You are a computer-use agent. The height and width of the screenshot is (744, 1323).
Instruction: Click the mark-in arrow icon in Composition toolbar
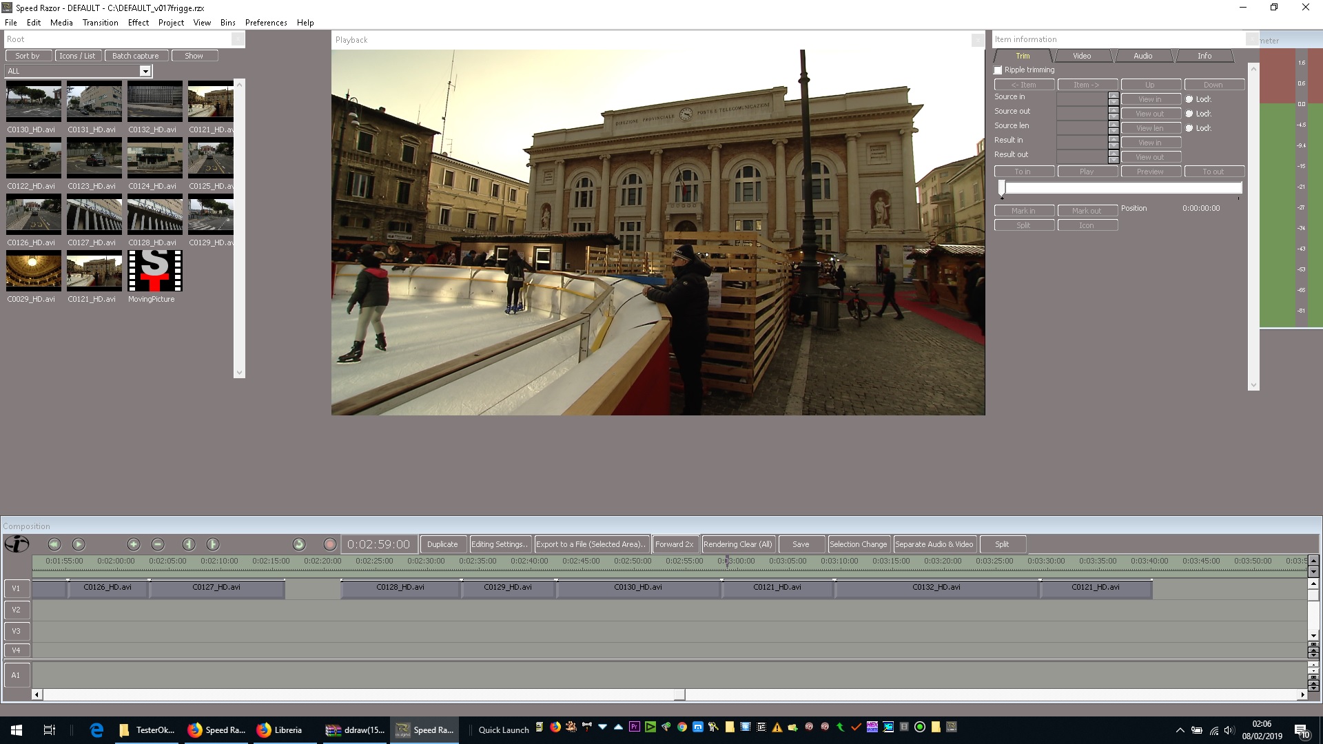coord(189,544)
